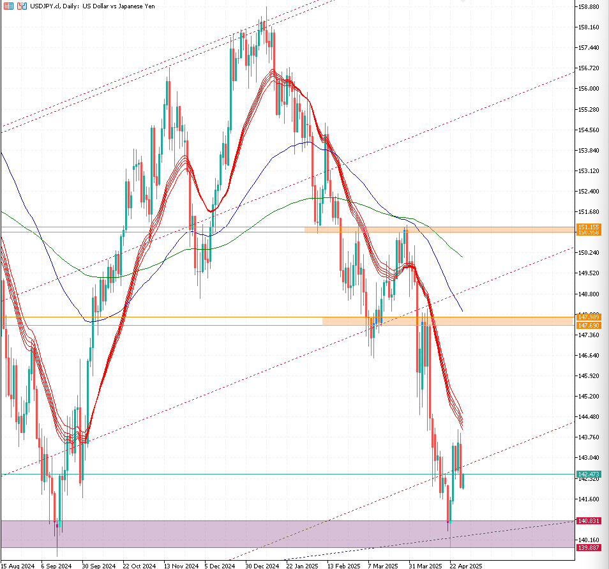The height and width of the screenshot is (569, 609).
Task: Click the 31 Mar 2025 date label
Action: (x=425, y=566)
